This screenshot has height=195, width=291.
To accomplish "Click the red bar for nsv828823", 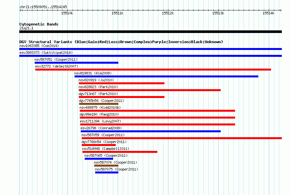I will (149, 90).
